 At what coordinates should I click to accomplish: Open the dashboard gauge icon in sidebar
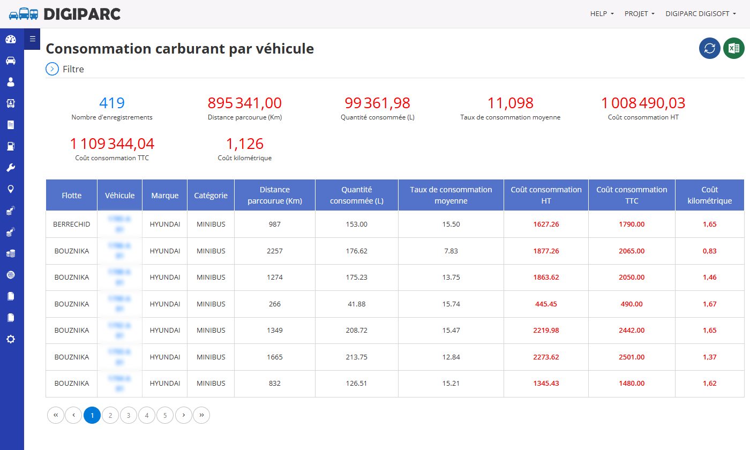pyautogui.click(x=11, y=39)
